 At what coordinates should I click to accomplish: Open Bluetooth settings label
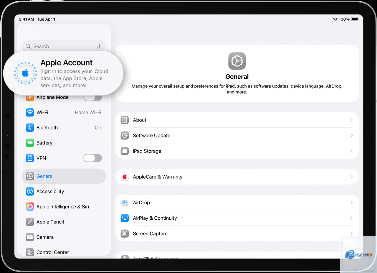tap(47, 128)
